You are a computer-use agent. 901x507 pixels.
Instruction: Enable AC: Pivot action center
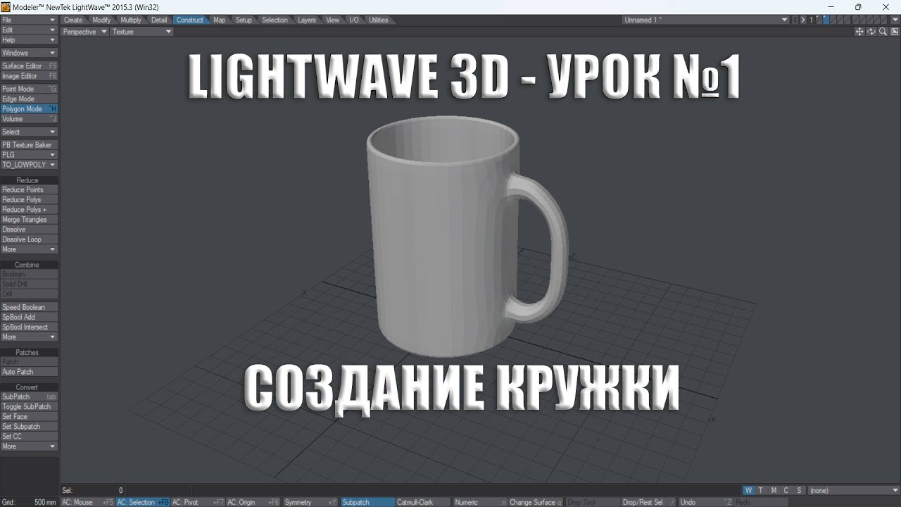click(198, 502)
